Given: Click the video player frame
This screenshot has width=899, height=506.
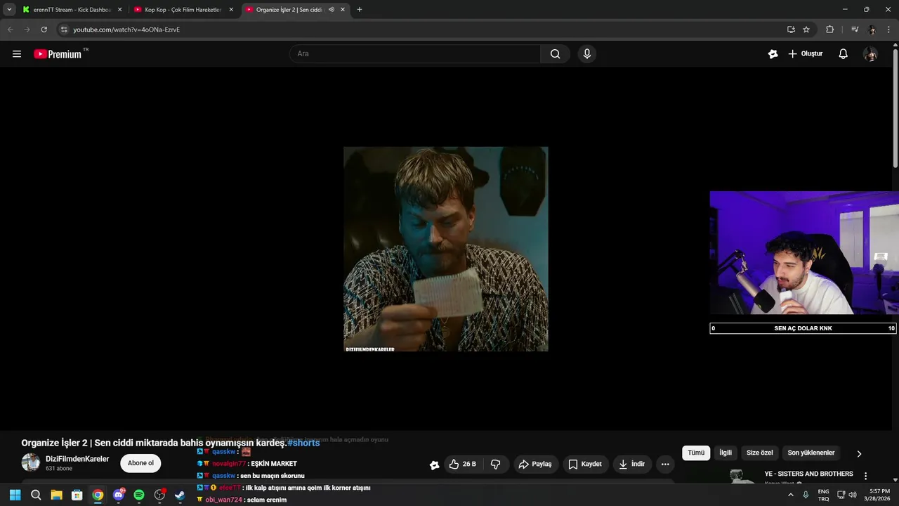Looking at the screenshot, I should click(446, 249).
